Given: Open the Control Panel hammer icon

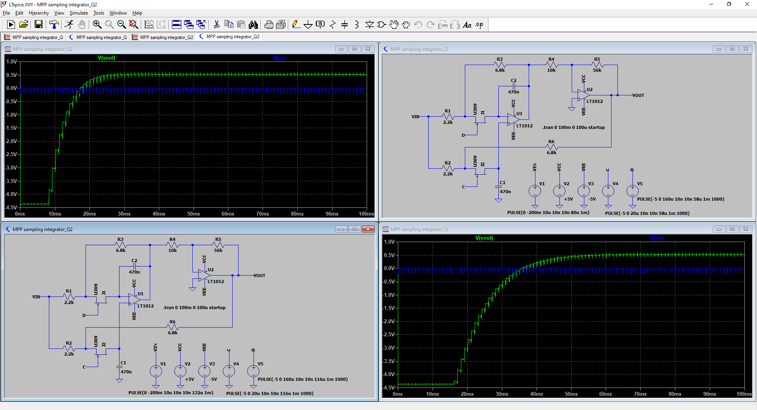Looking at the screenshot, I should (x=54, y=24).
